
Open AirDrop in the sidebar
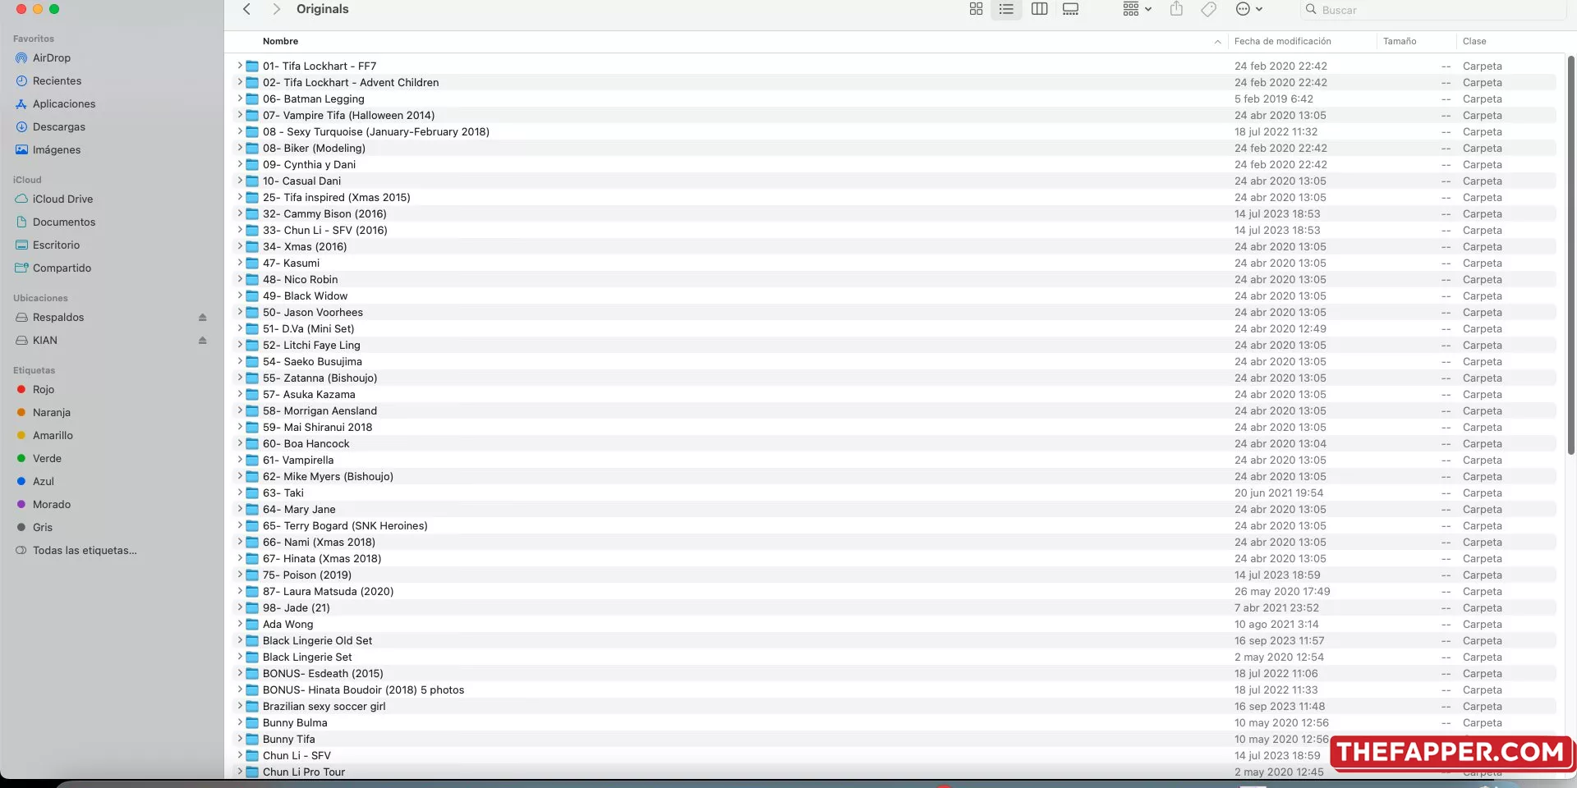[52, 58]
